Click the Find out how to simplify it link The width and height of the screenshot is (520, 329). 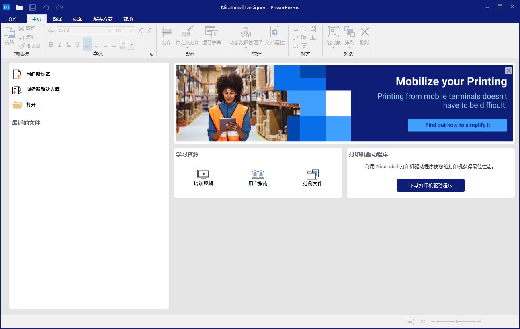(x=457, y=125)
